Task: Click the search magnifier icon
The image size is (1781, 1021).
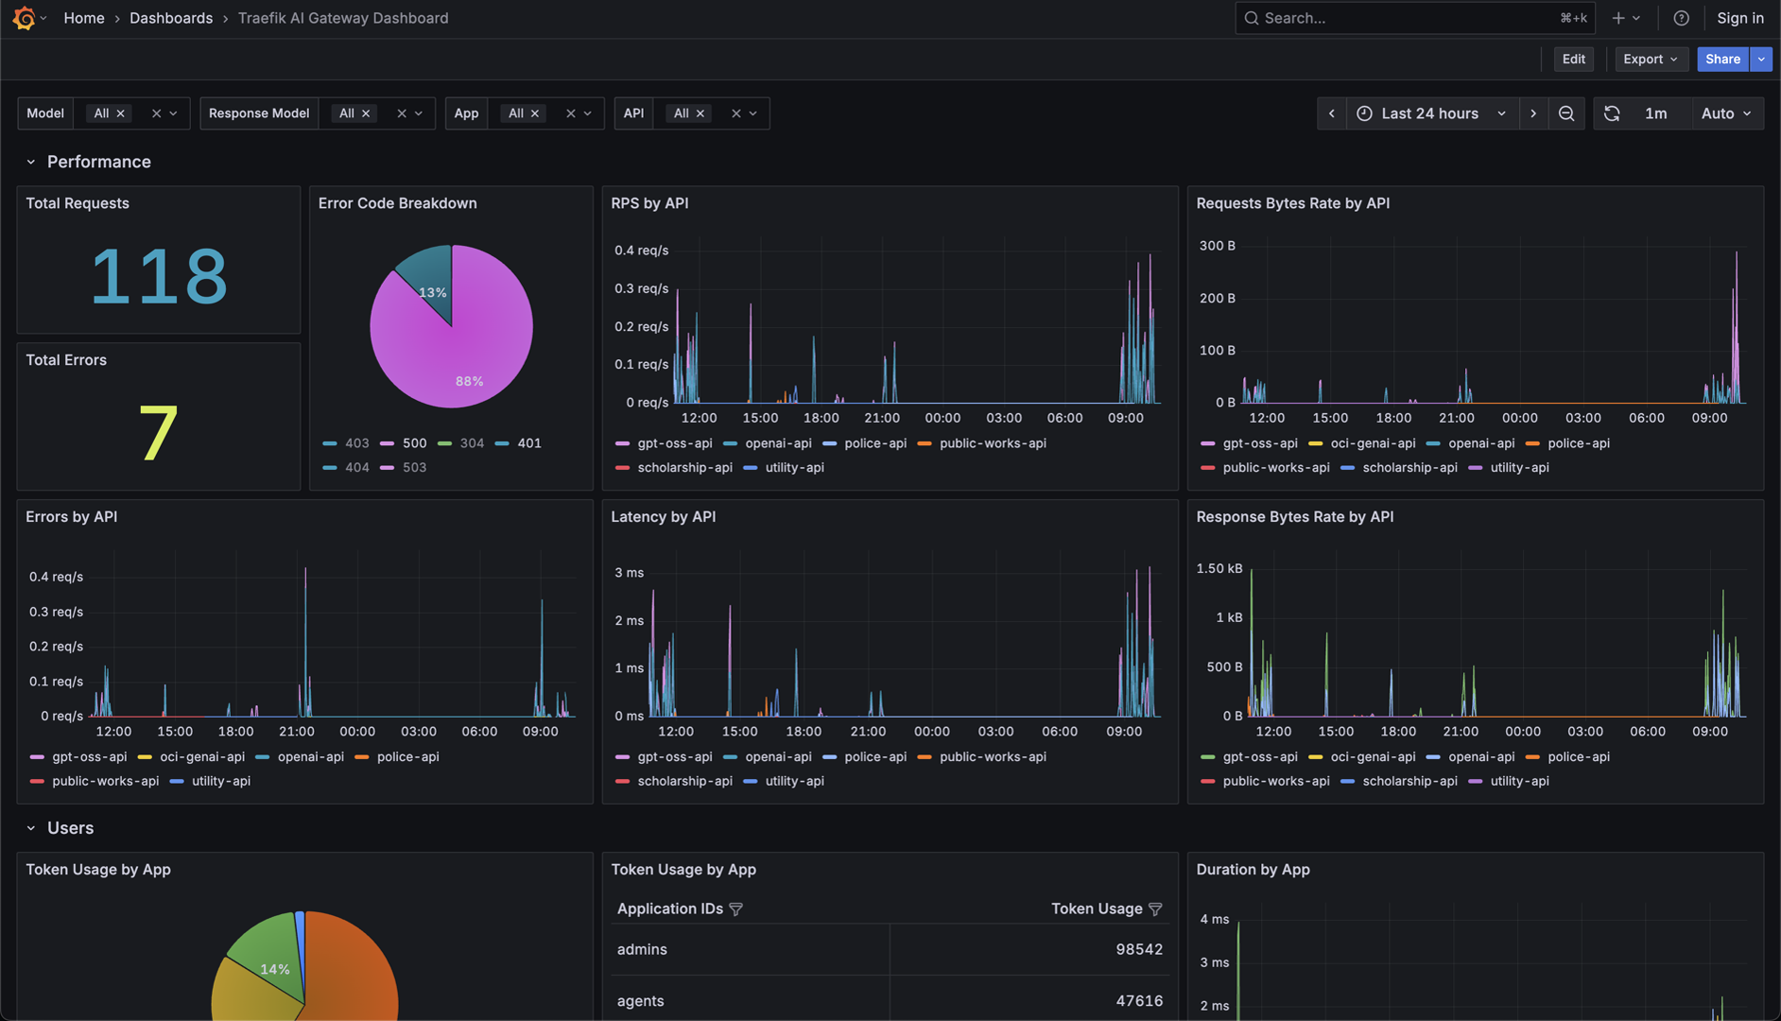Action: coord(1252,18)
